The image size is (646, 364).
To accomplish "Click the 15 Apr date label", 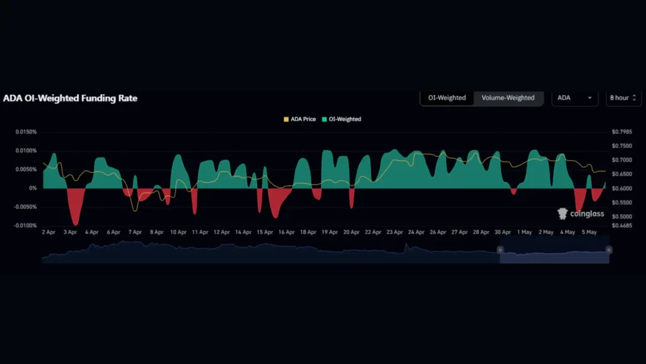I will [265, 232].
